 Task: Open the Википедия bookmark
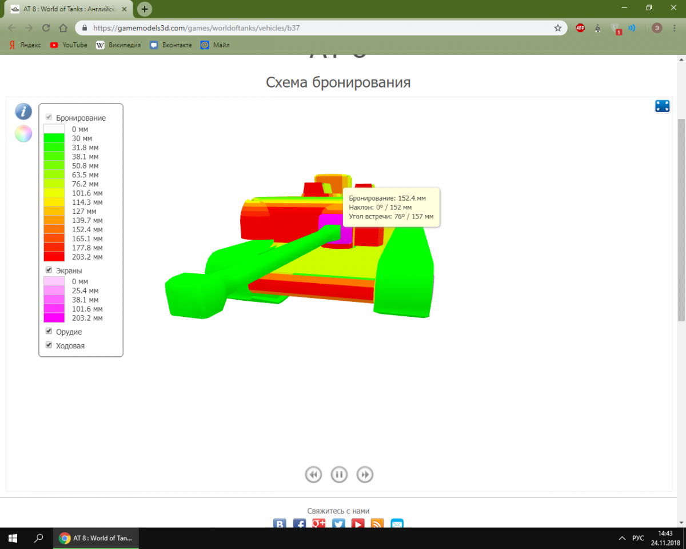(118, 45)
